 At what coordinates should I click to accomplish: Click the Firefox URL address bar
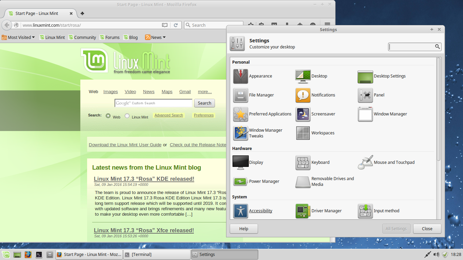point(92,25)
